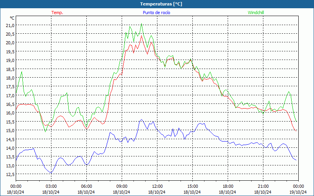Select the red Temp. legend label
The height and width of the screenshot is (196, 314).
pos(57,13)
